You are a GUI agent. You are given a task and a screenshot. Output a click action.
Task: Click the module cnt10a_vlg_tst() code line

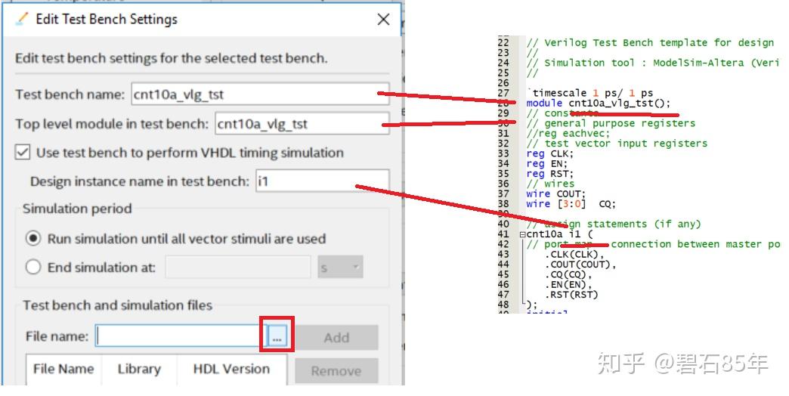pyautogui.click(x=599, y=103)
